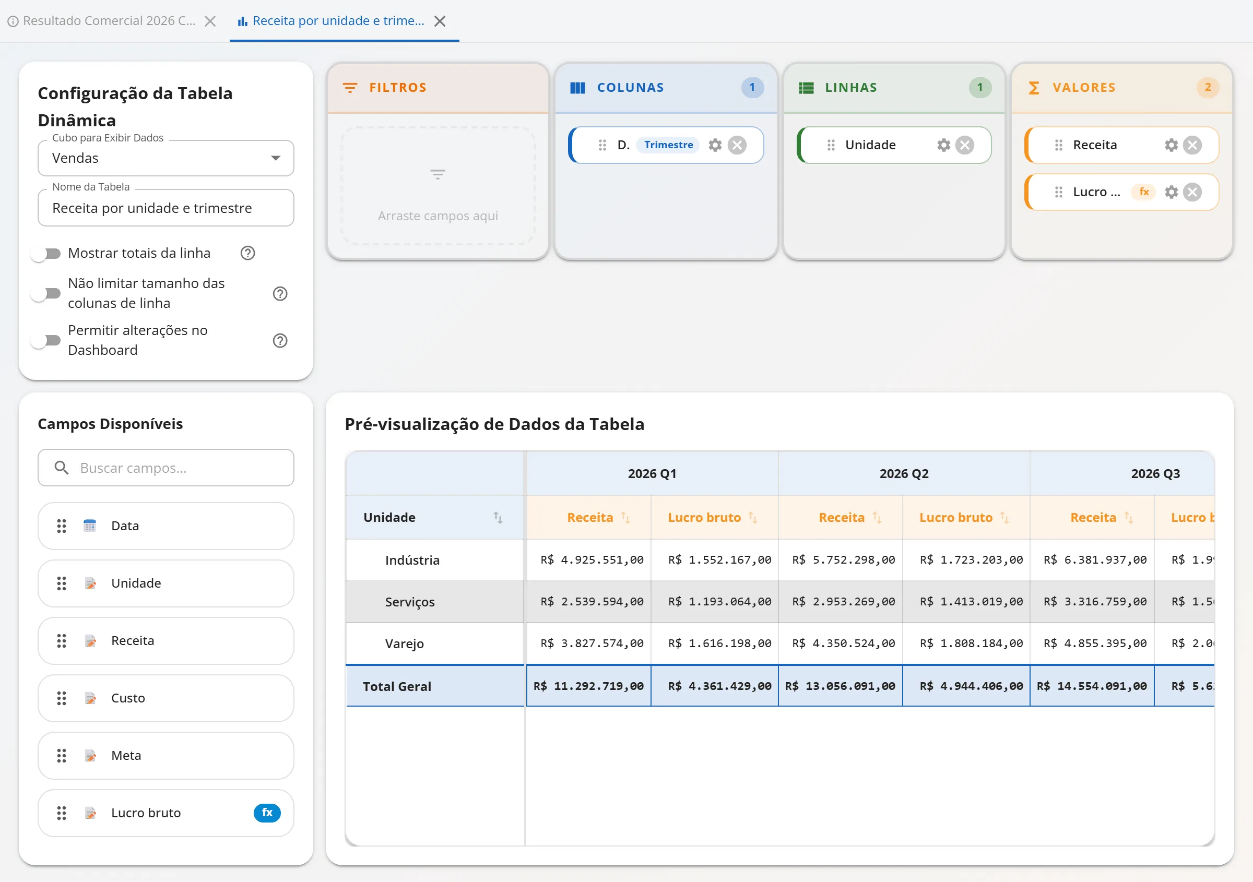Click help icon for Permitir alterações no Dashboard
This screenshot has height=882, width=1253.
click(280, 340)
